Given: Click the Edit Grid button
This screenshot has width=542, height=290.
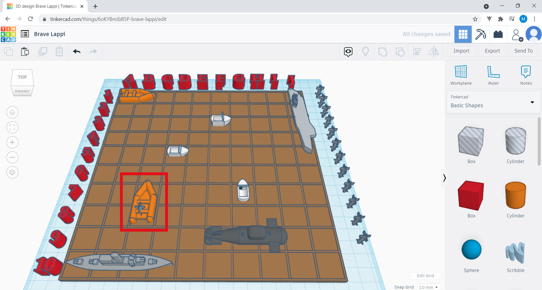Looking at the screenshot, I should (425, 276).
